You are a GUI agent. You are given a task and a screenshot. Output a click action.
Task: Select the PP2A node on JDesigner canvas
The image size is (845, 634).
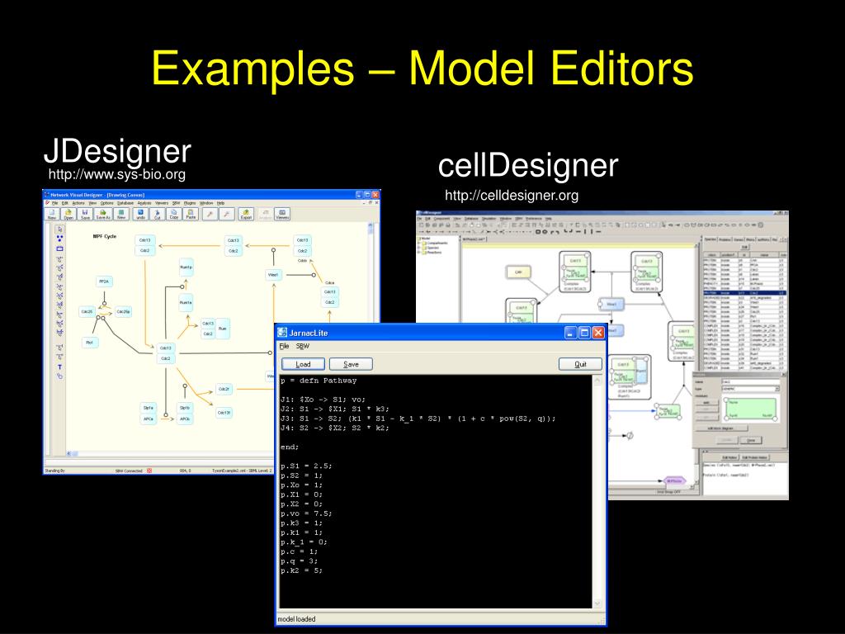(x=103, y=282)
